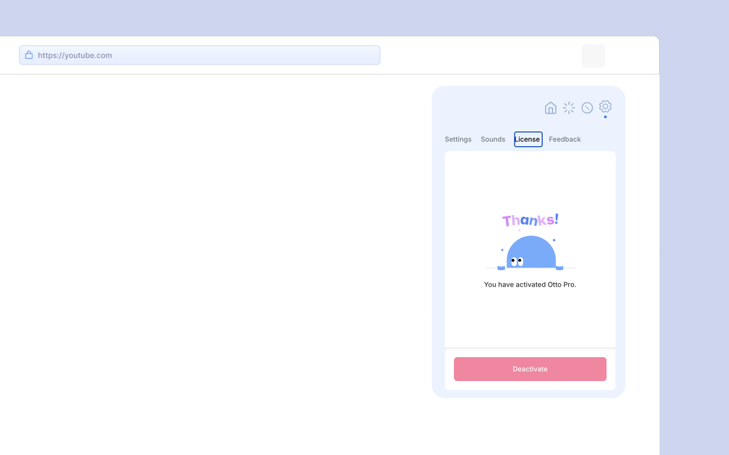Click the mascot's googly eyes
Image resolution: width=729 pixels, height=455 pixels.
point(517,262)
